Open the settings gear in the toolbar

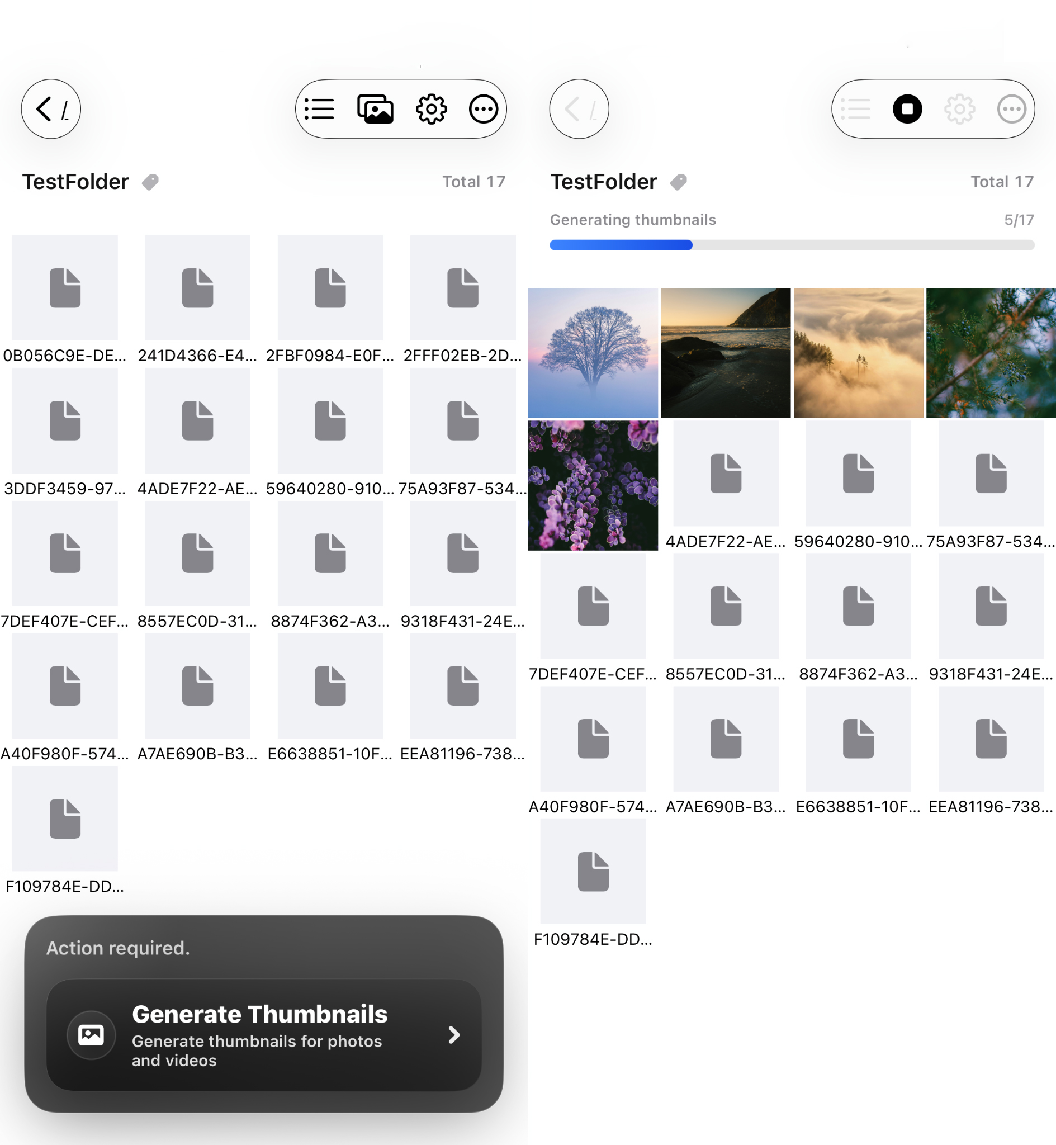click(431, 108)
